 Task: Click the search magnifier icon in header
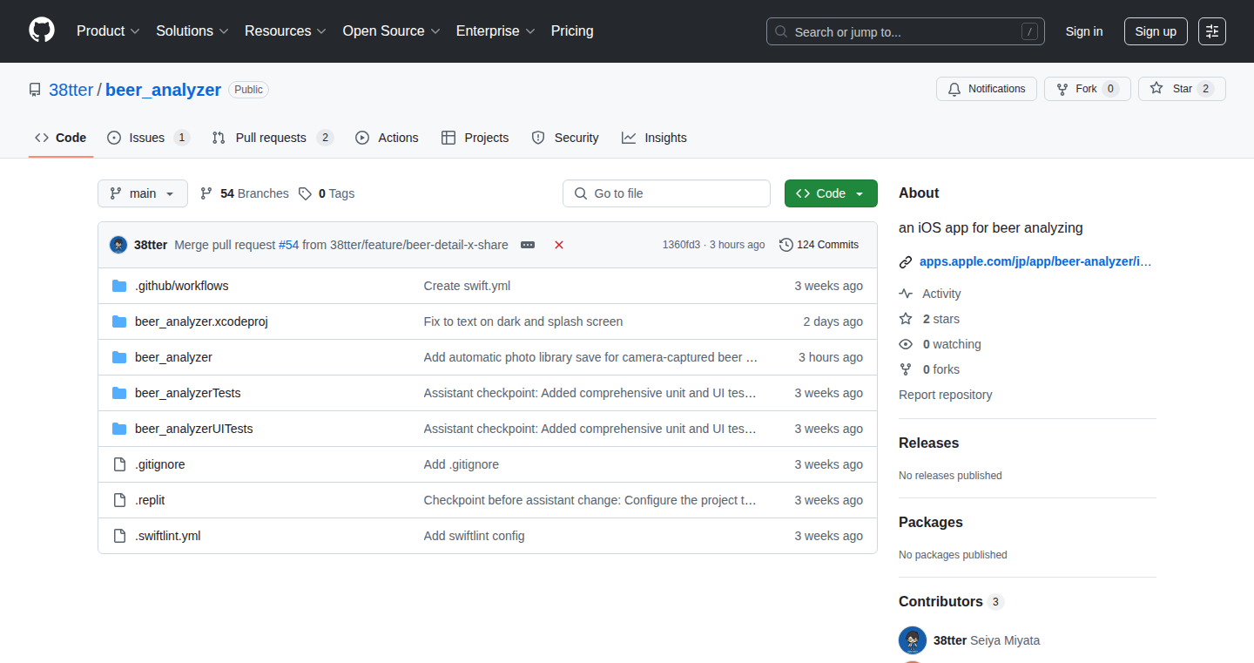pos(781,31)
